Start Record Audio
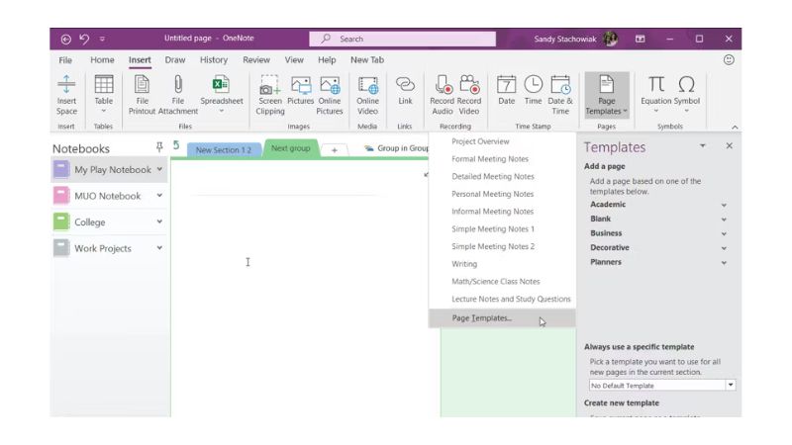 pyautogui.click(x=442, y=95)
